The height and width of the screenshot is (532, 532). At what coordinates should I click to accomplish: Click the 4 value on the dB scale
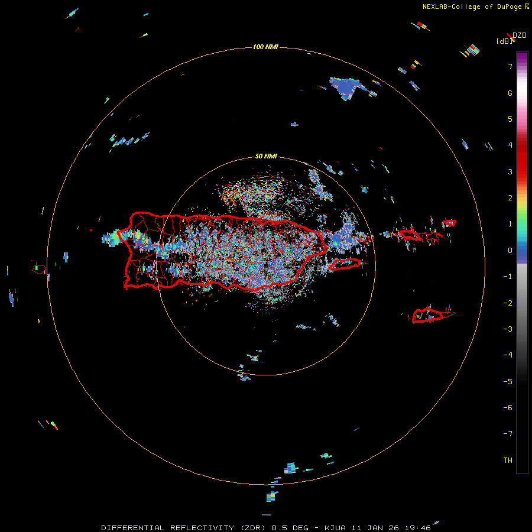(510, 145)
